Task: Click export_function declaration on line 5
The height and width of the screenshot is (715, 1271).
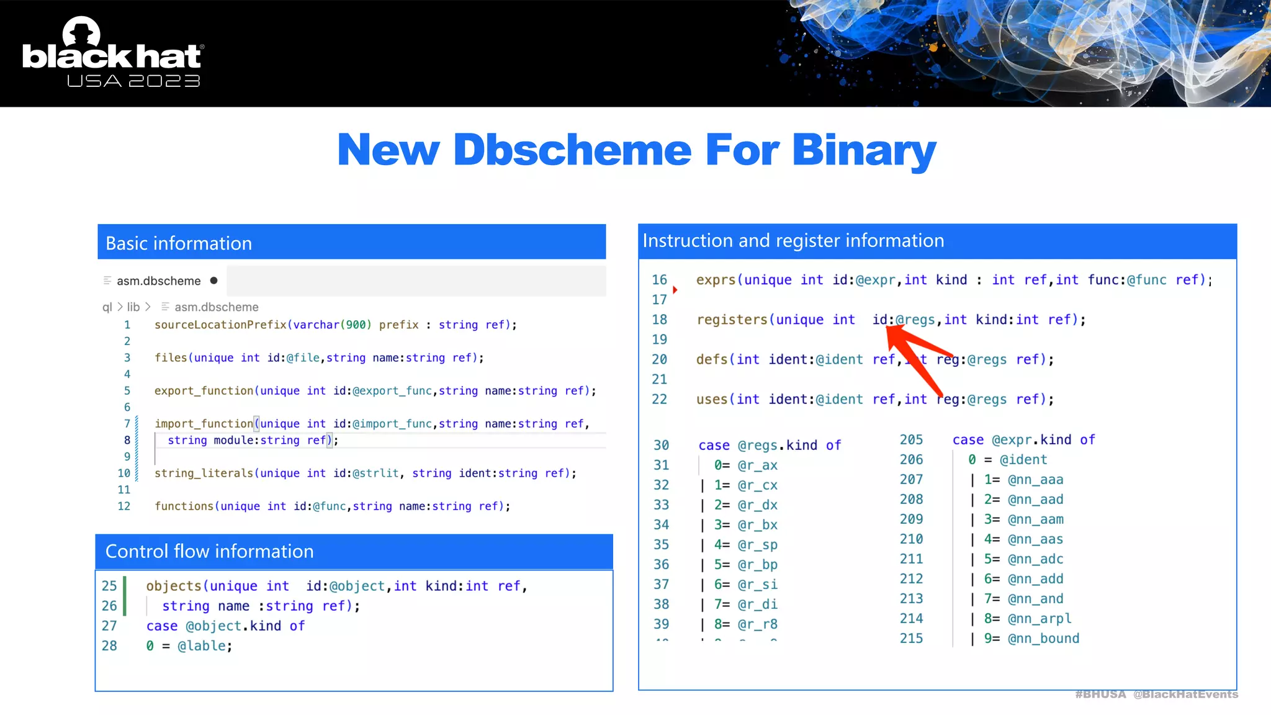Action: point(375,390)
